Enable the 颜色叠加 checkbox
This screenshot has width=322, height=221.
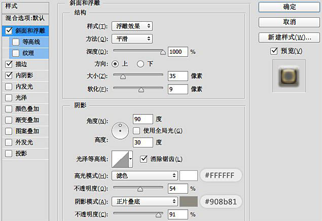9,109
